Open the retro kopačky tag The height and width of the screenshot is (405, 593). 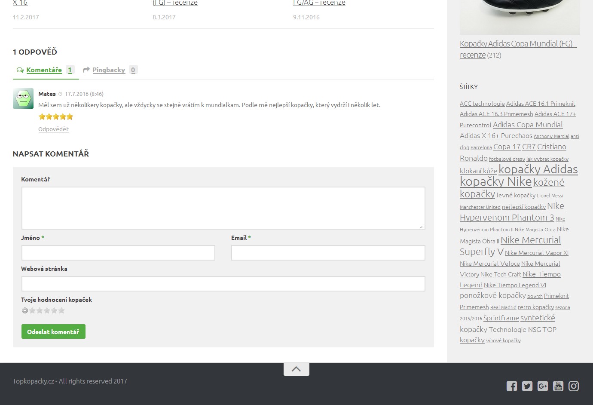coord(536,307)
